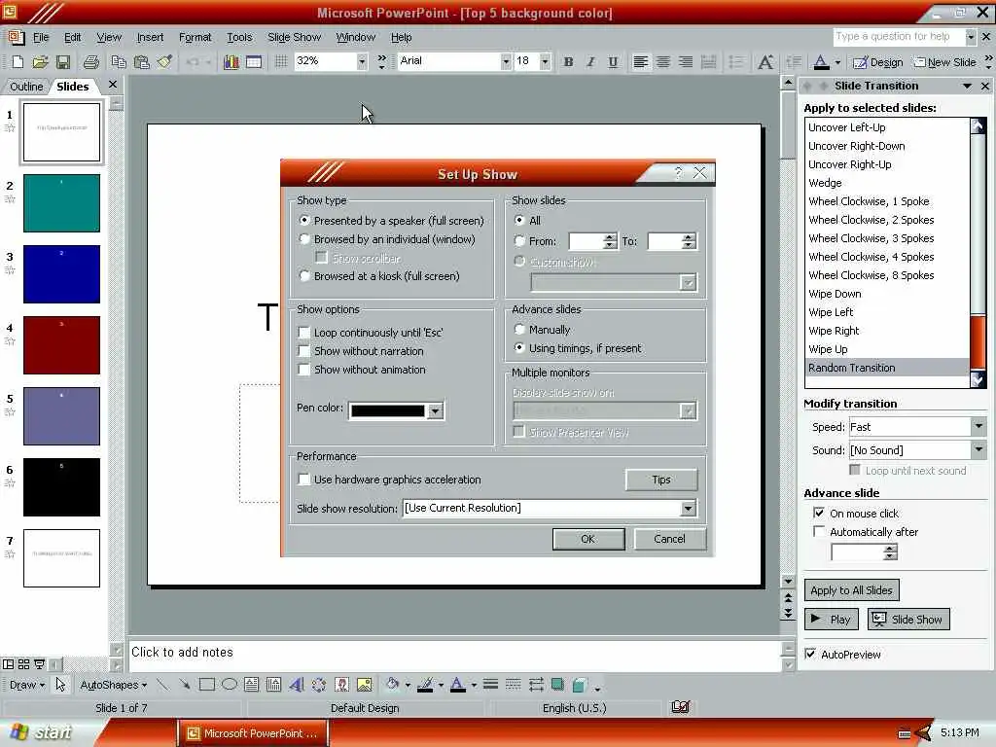
Task: Toggle Underline formatting
Action: [x=613, y=61]
